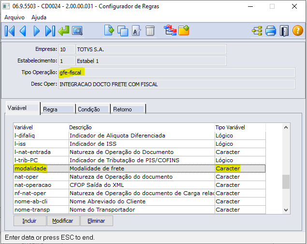Click description 'Nome do Transportador'

click(102, 210)
